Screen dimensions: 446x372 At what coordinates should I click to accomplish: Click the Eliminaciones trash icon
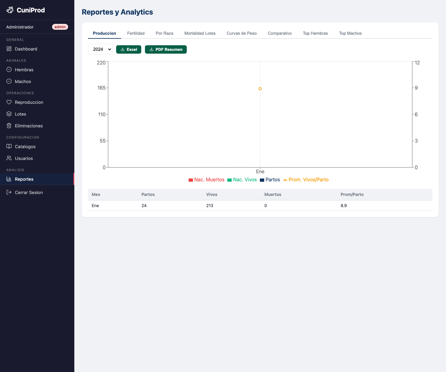(9, 126)
